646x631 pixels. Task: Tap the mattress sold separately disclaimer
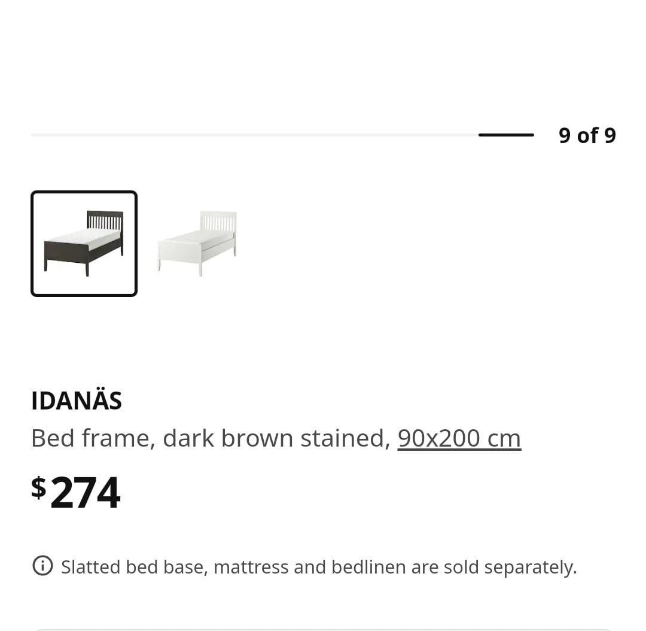click(319, 566)
